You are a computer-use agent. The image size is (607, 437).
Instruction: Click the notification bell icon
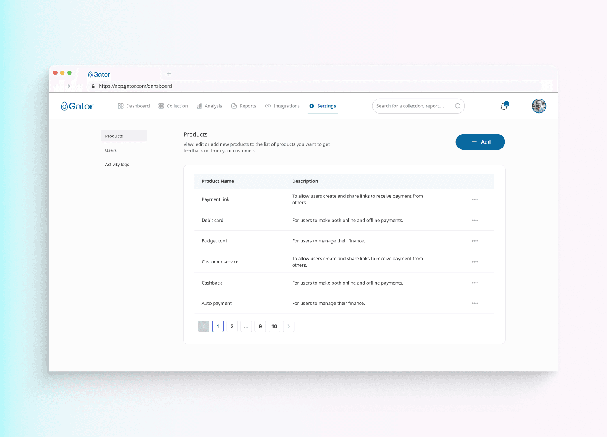[x=504, y=106]
